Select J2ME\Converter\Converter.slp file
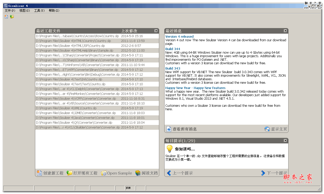Screen dimensions: 324x194 (x=97, y=113)
